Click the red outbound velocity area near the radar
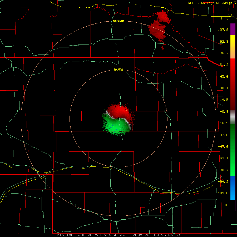 (x=119, y=111)
